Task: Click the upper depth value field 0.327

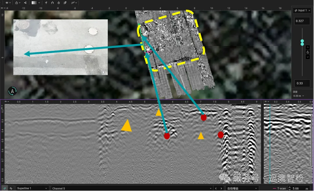Action: click(302, 21)
